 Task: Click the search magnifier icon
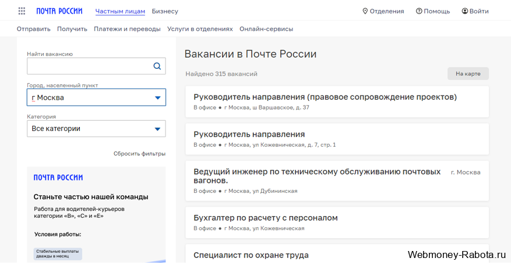click(x=157, y=66)
